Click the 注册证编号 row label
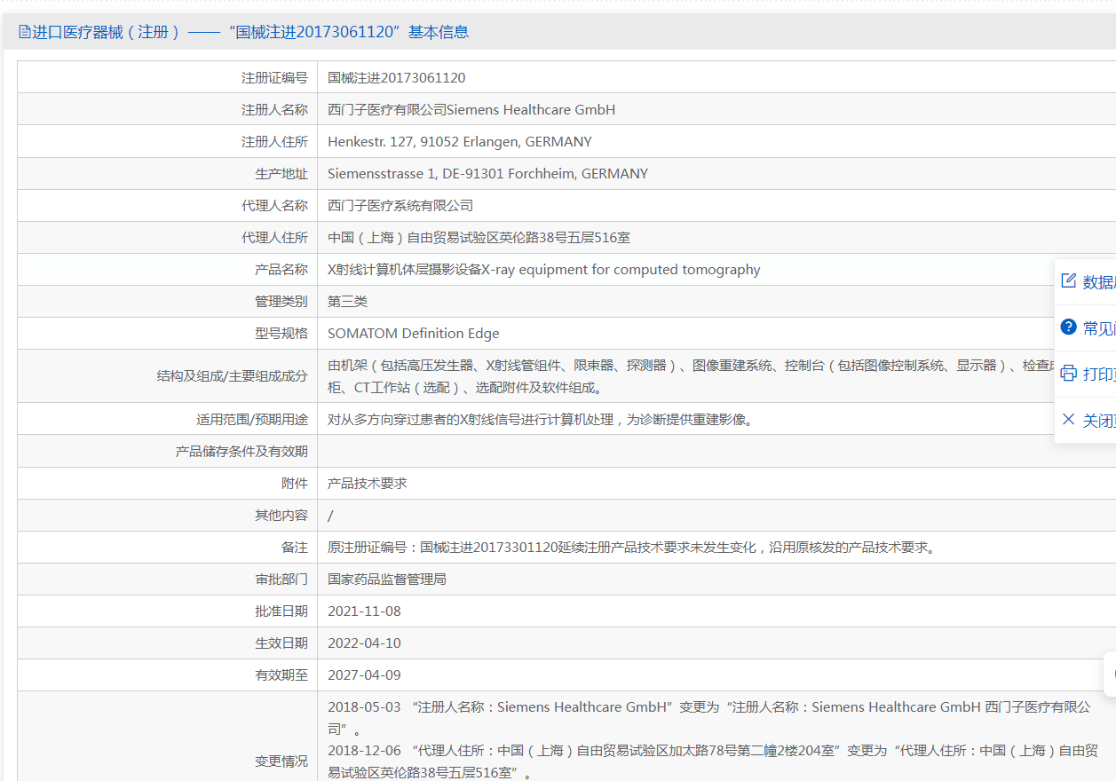Screen dimensions: 1116x781 274,78
